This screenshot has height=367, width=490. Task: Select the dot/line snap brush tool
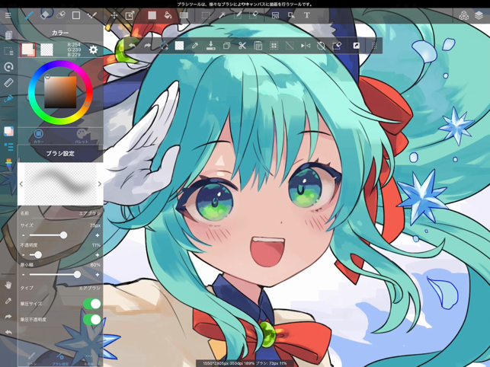click(x=92, y=15)
